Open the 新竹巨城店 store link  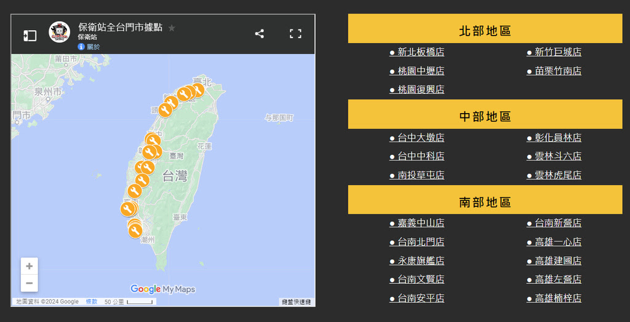coord(554,52)
